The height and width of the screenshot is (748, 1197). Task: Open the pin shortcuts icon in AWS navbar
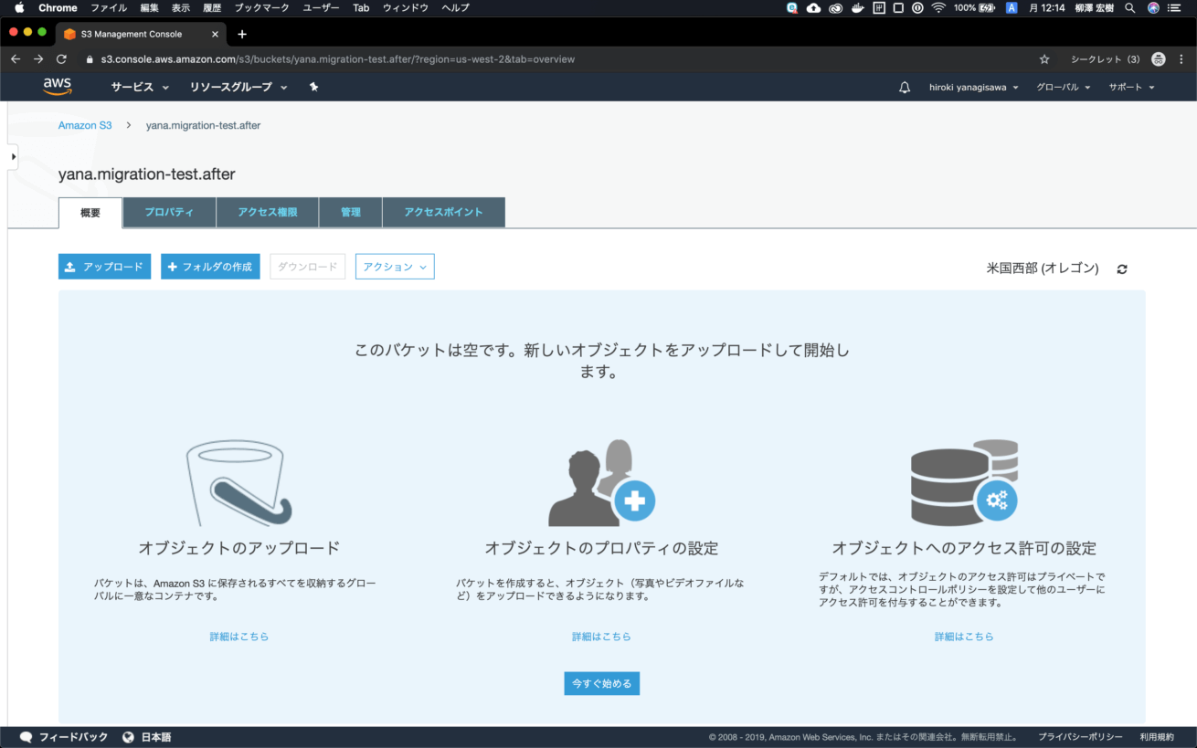(313, 87)
